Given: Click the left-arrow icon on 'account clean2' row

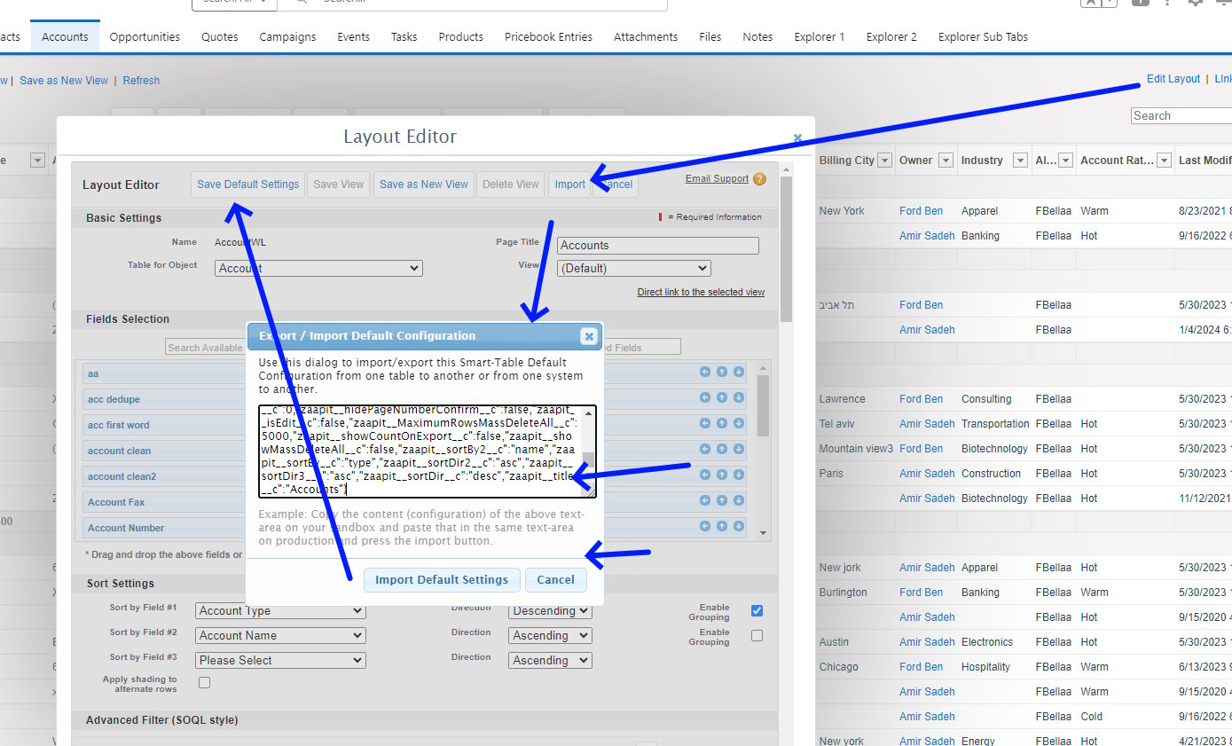Looking at the screenshot, I should coord(705,475).
